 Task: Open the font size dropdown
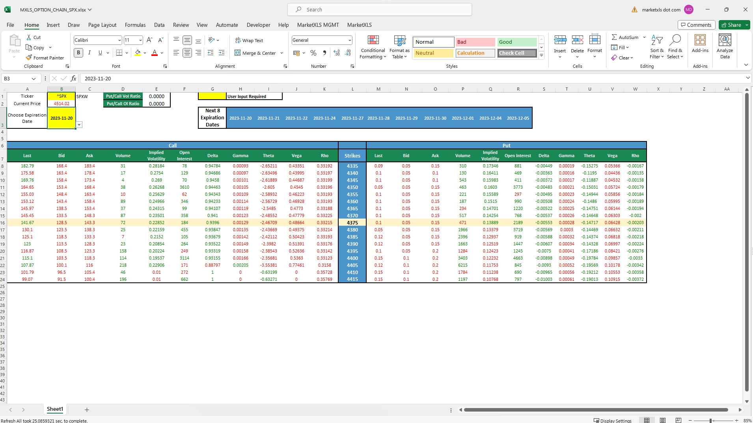pyautogui.click(x=140, y=40)
